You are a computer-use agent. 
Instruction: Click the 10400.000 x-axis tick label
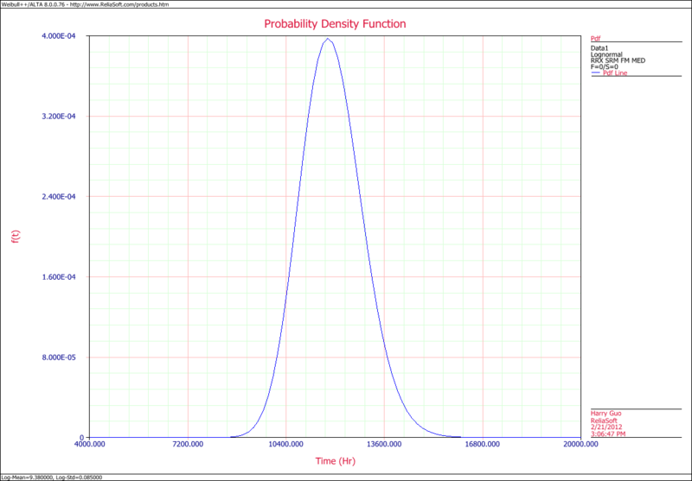(x=286, y=446)
